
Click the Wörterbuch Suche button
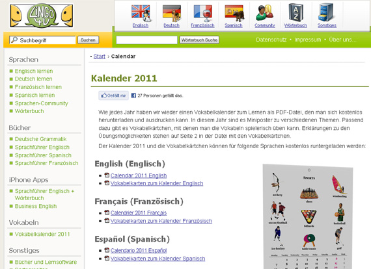tap(199, 40)
